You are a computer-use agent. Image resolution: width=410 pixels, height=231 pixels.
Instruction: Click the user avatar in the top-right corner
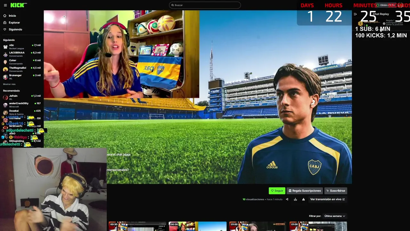point(400,5)
